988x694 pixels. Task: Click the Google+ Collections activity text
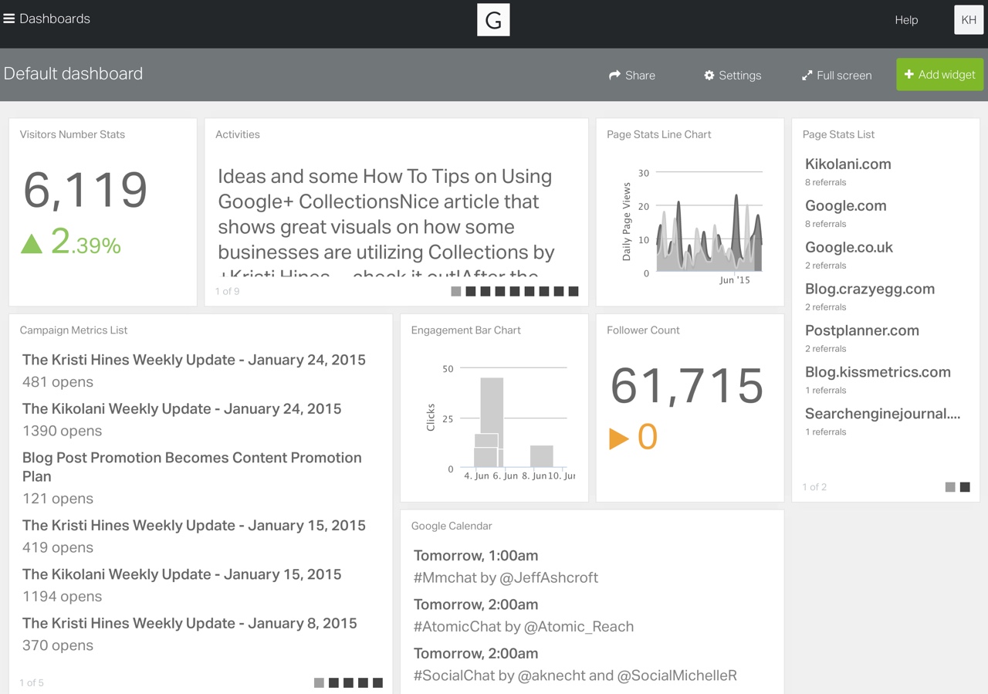tap(386, 220)
